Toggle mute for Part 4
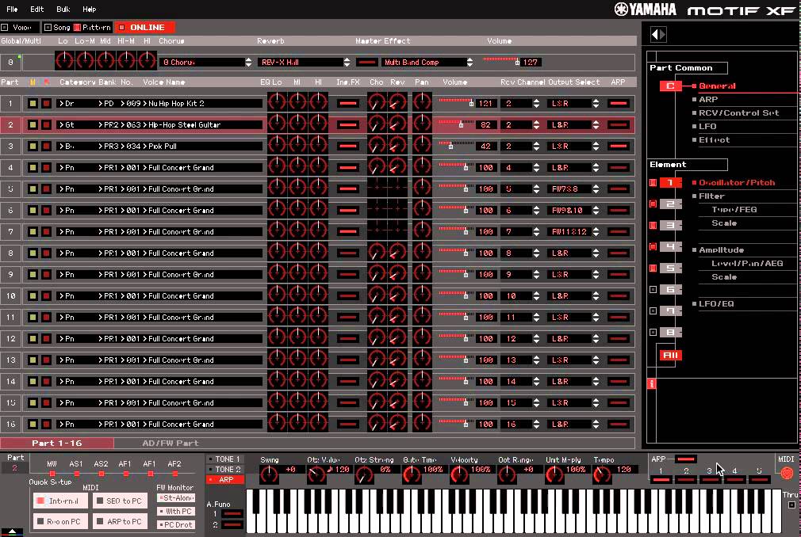Image resolution: width=801 pixels, height=537 pixels. tap(33, 167)
